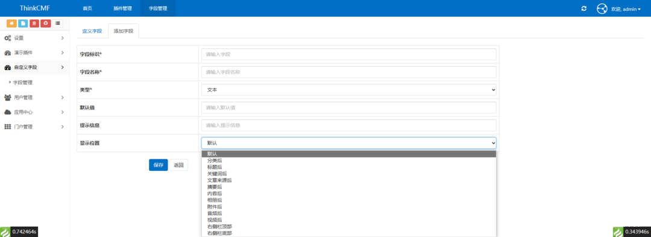Screen dimensions: 651x237
Task: Click the 提示信息 input field
Action: click(349, 125)
